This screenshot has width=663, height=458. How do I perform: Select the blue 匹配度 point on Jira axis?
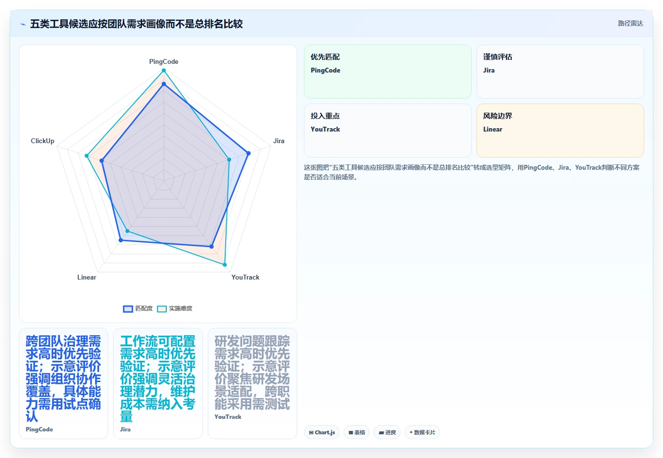(248, 153)
